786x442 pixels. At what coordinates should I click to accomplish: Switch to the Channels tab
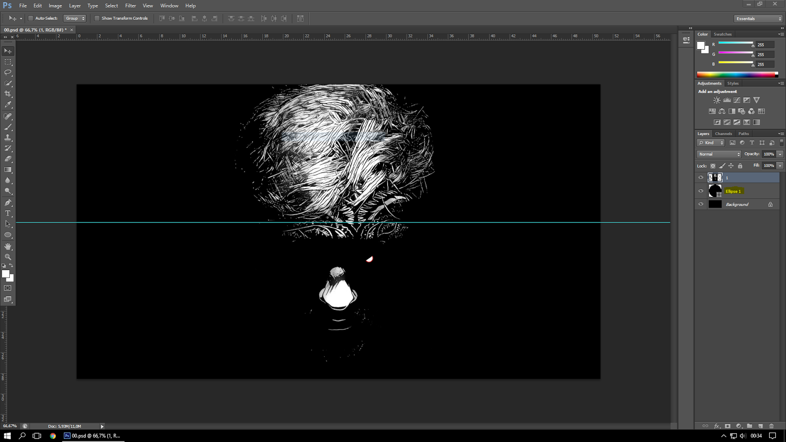coord(723,134)
